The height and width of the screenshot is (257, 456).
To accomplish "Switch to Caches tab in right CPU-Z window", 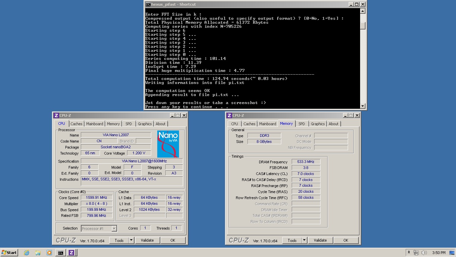I will pos(249,124).
